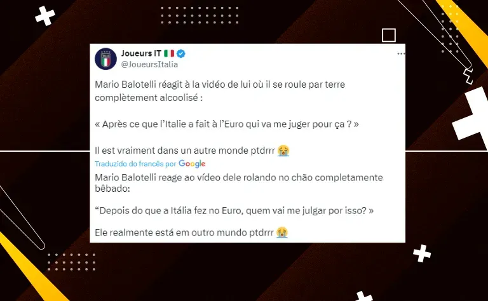Click the white plus sign at top left

coord(45,16)
